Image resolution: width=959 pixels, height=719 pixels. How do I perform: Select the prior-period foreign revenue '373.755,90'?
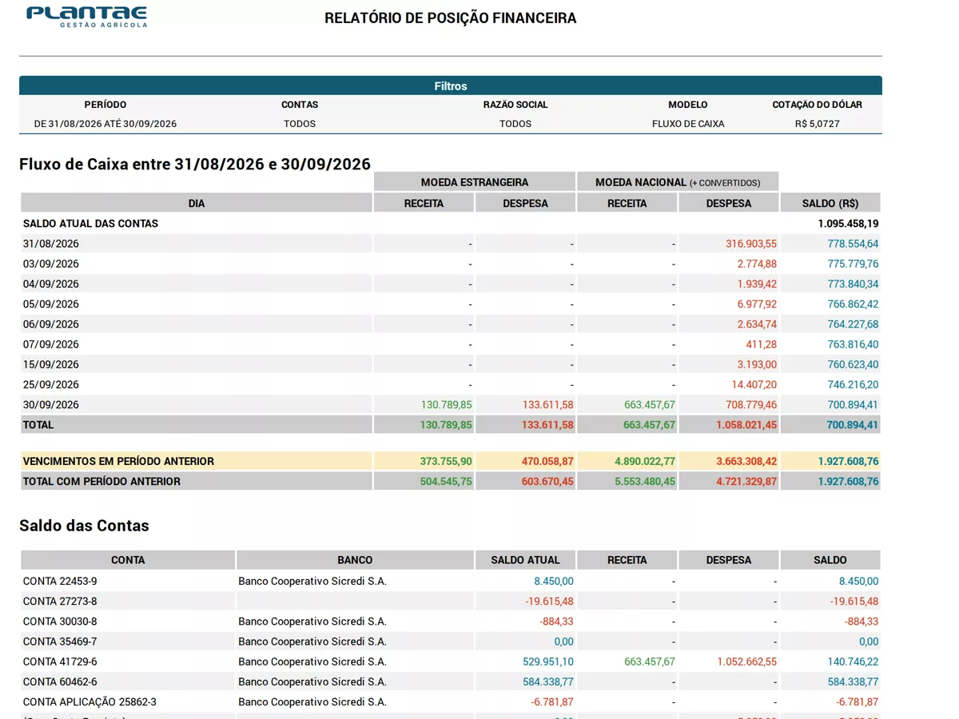(446, 461)
